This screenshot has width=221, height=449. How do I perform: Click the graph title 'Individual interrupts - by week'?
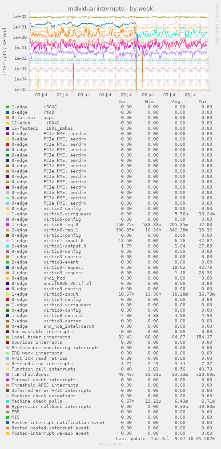point(110,8)
